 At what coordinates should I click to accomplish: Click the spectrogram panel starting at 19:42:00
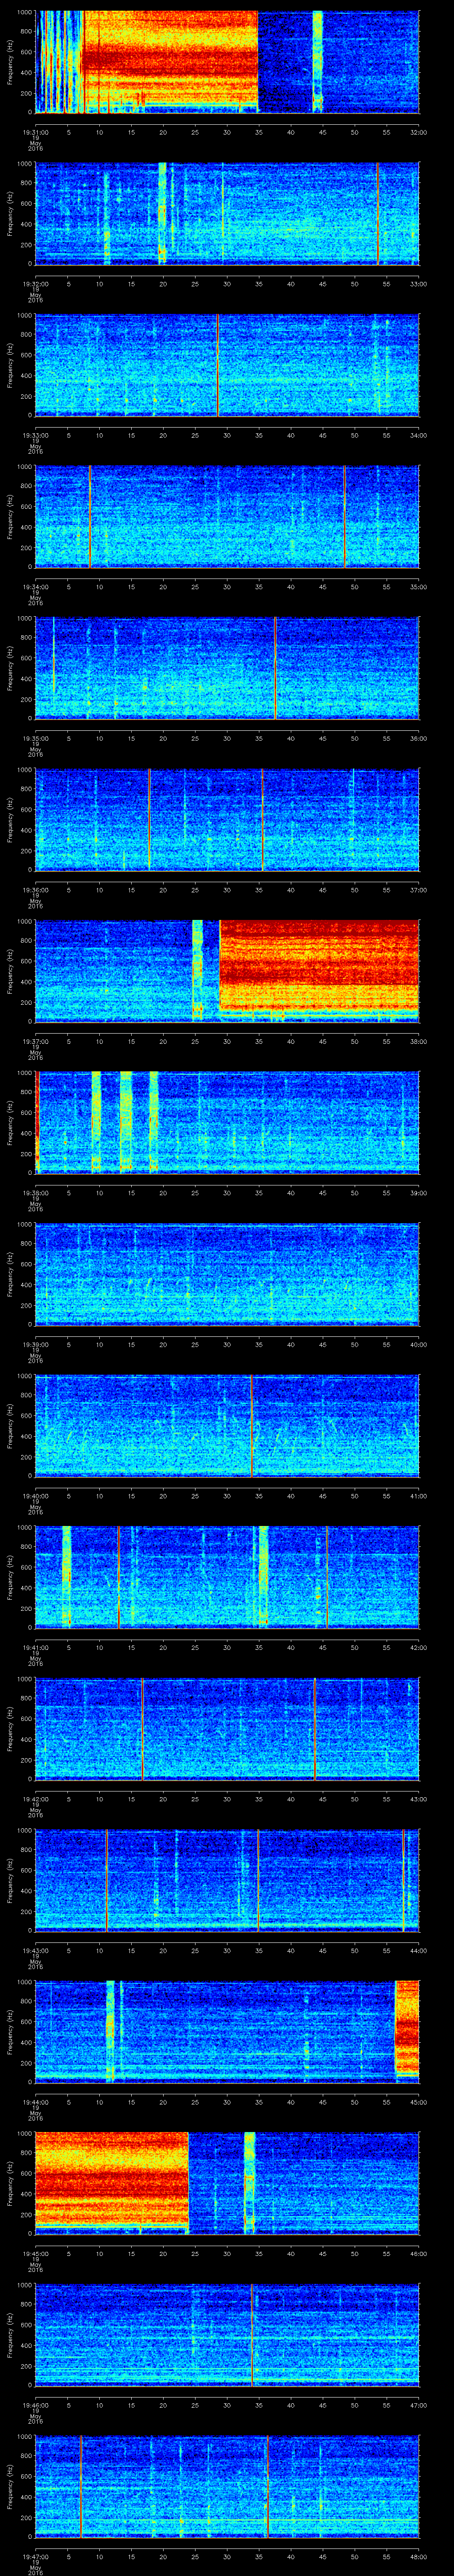(x=227, y=1728)
